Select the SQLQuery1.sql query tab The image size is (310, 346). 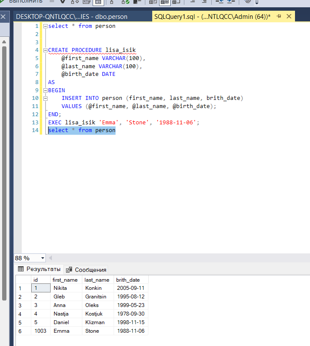tap(212, 17)
